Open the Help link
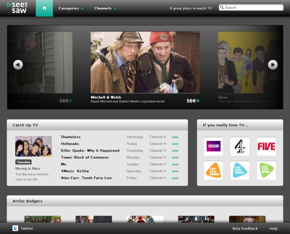290x234 pixels. pyautogui.click(x=273, y=228)
